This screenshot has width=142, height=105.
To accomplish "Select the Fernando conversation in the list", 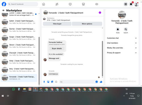I will coord(19,78).
